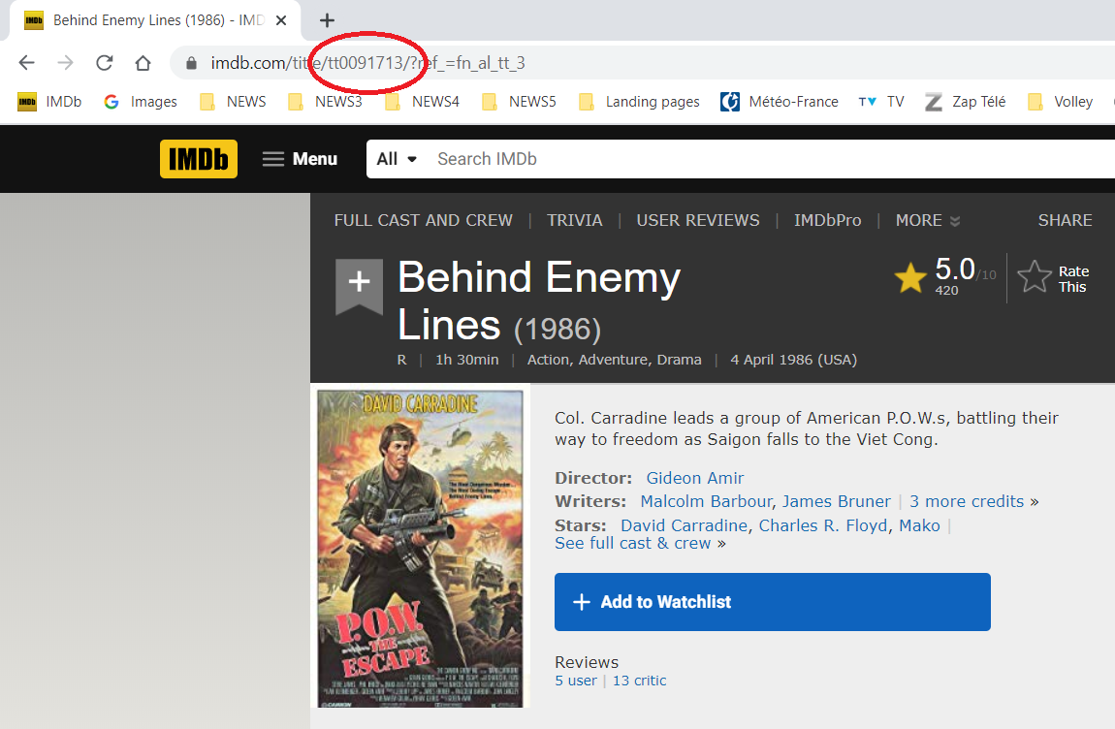Show 3 more credits

[x=967, y=501]
